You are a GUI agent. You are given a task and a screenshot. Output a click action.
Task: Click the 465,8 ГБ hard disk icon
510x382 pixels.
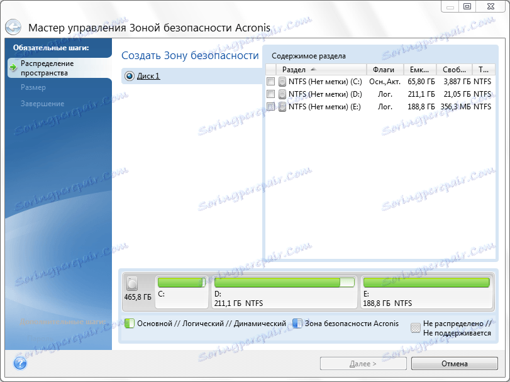132,283
